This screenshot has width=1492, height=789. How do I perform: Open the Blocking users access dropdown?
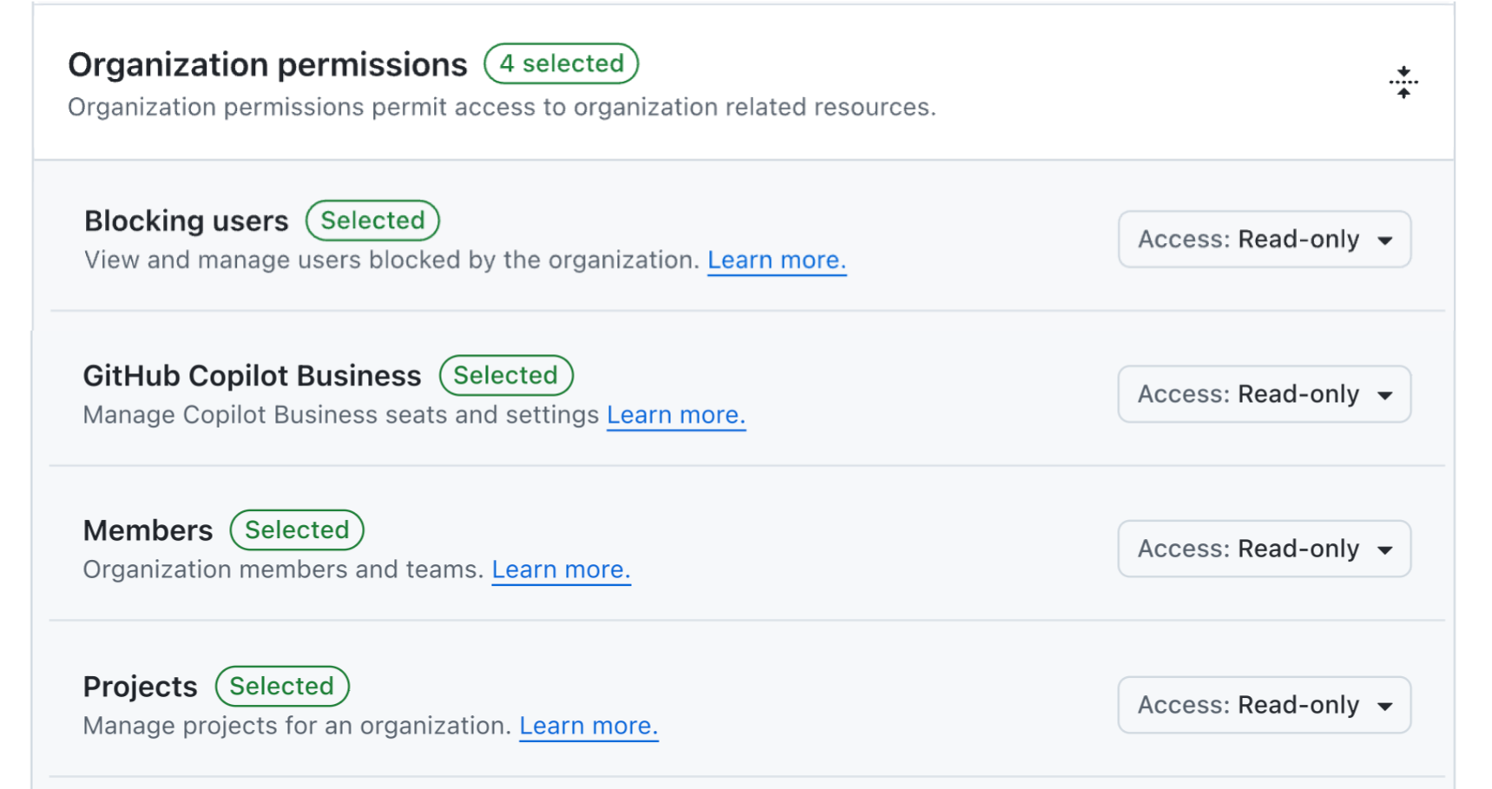(1264, 240)
